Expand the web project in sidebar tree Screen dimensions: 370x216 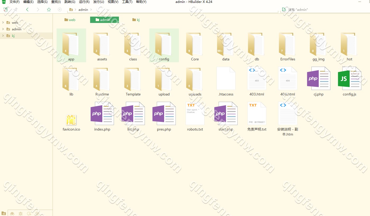tap(3, 22)
